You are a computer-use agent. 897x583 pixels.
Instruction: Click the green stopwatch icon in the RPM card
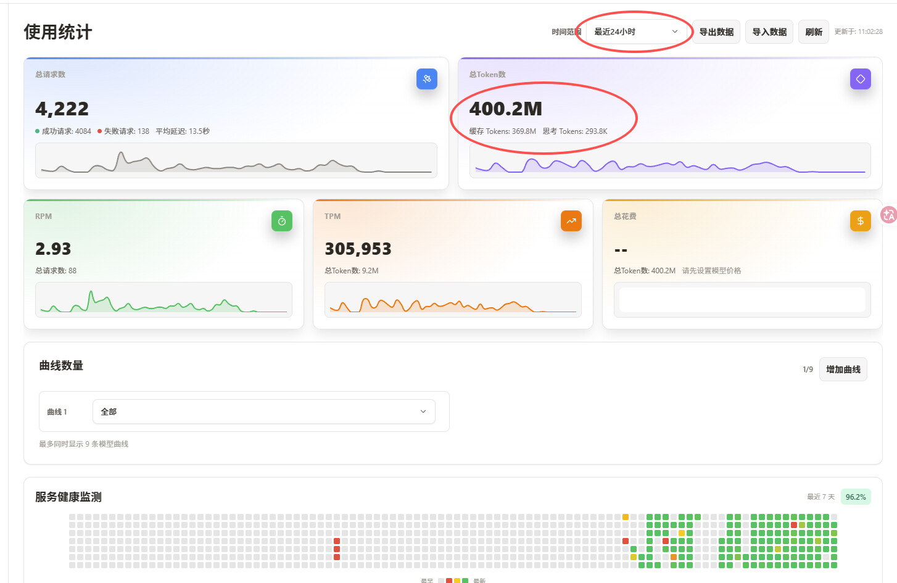coord(282,221)
